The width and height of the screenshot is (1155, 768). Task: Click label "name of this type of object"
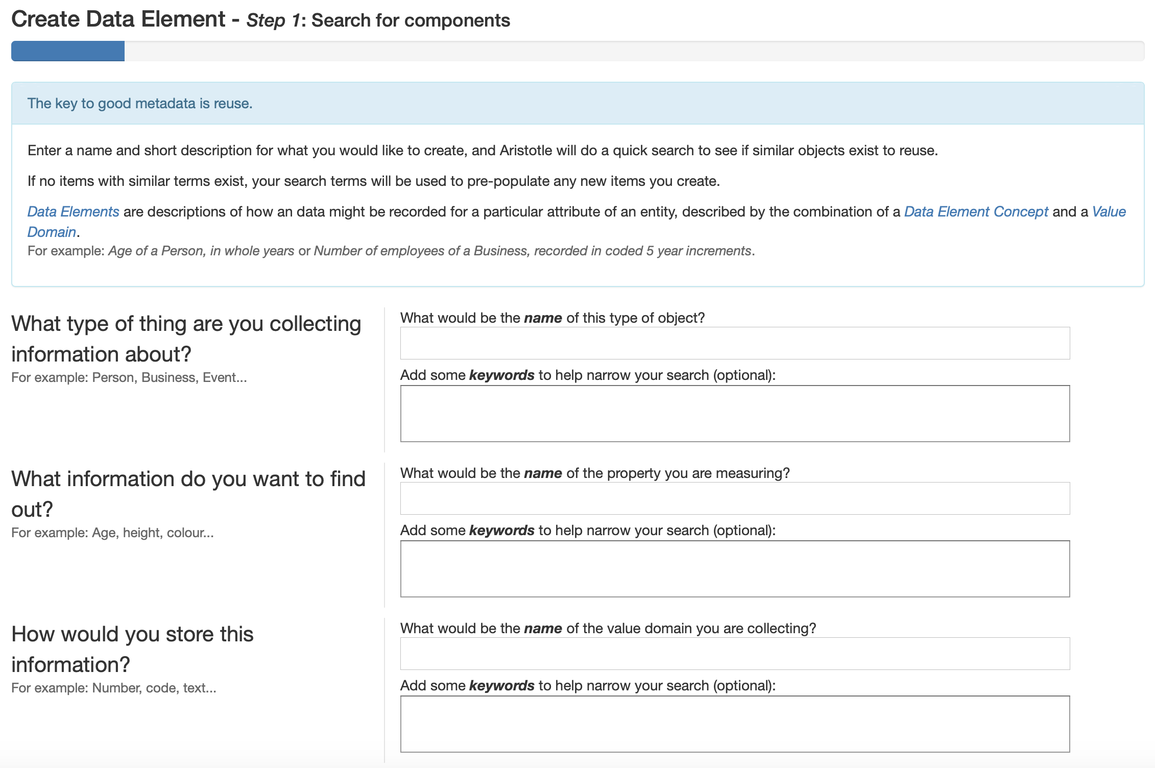(552, 318)
